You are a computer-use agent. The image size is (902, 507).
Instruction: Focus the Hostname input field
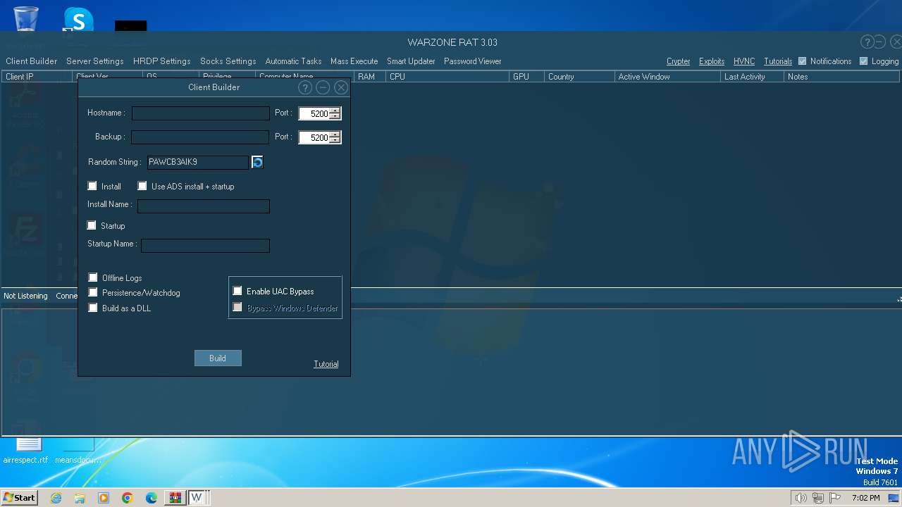pyautogui.click(x=200, y=113)
